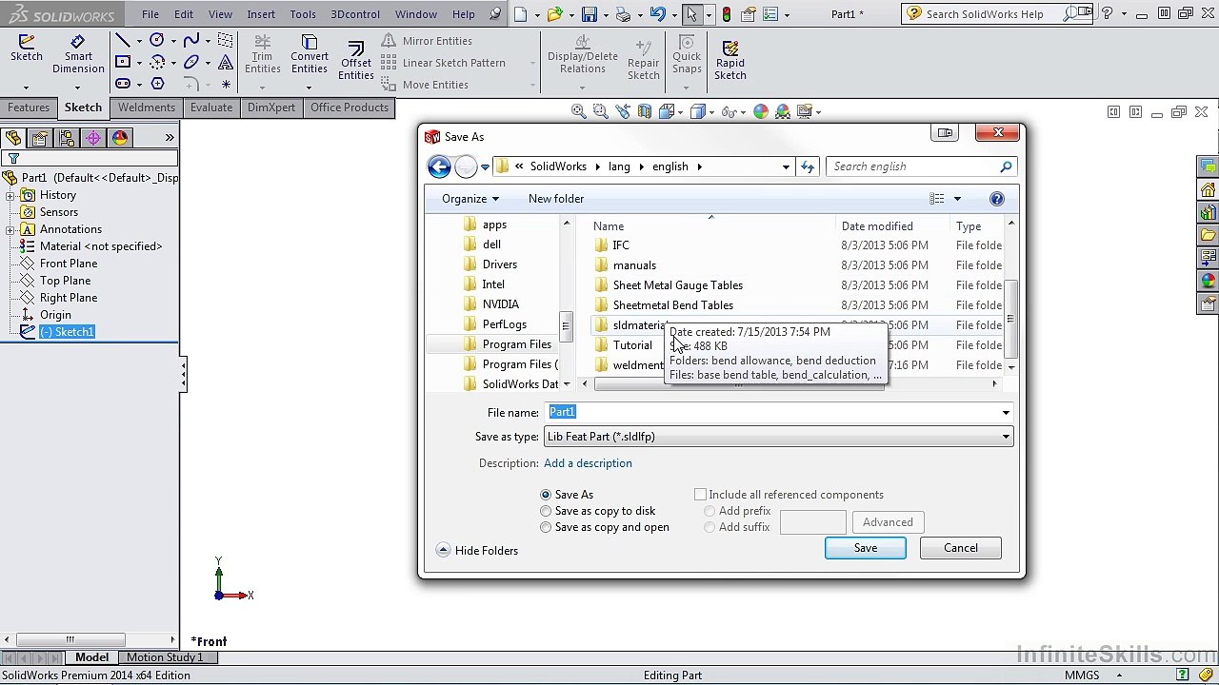Click the New document toolbar icon

click(520, 14)
